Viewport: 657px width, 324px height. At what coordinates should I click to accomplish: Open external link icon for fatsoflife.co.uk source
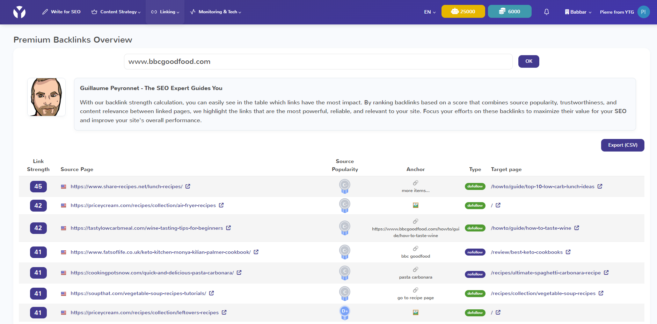[x=256, y=252]
